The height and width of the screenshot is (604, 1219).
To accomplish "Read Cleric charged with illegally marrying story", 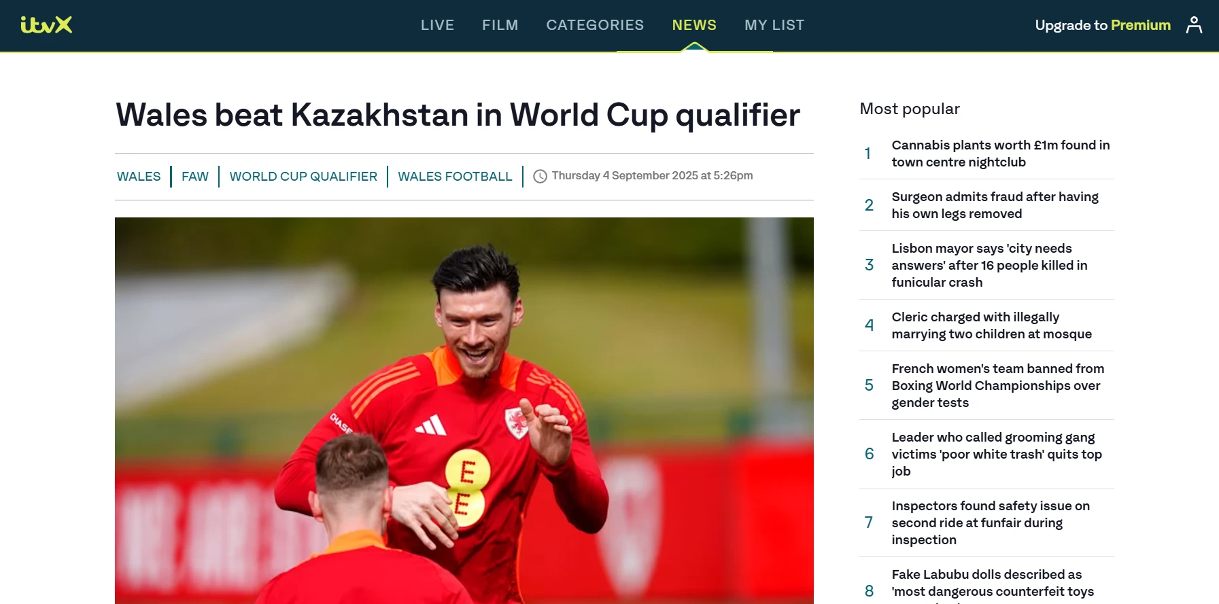I will pyautogui.click(x=991, y=325).
